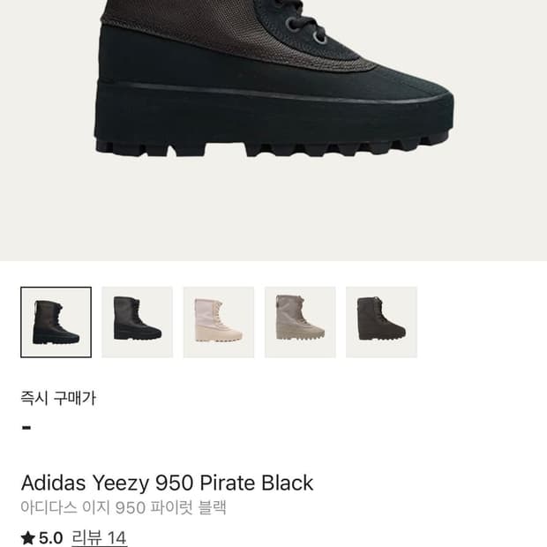Click the review count number 14

point(116,538)
